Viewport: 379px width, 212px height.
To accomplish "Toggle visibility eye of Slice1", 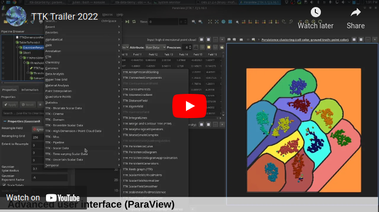I will [3, 52].
